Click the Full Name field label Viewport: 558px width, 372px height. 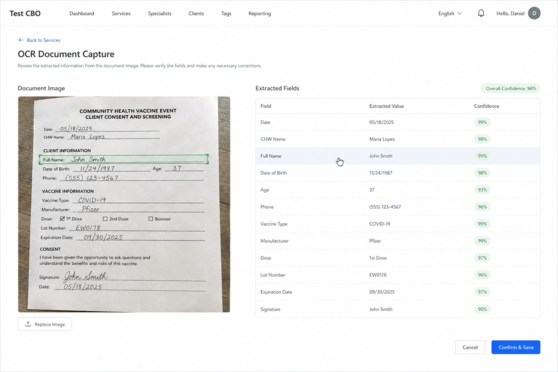[x=271, y=156]
